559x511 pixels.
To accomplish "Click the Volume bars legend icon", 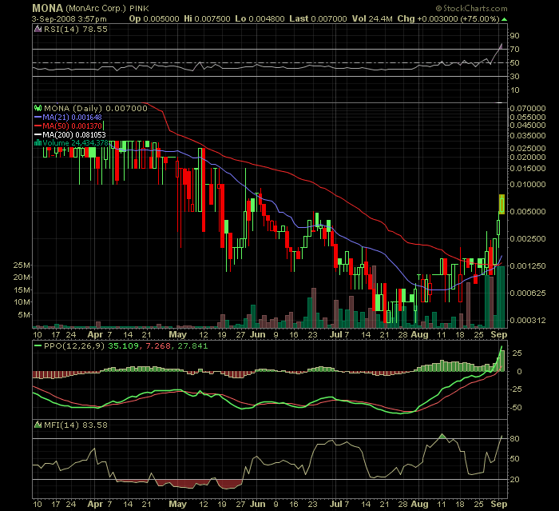I will pyautogui.click(x=36, y=143).
